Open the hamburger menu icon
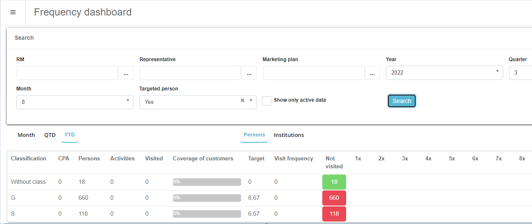 [x=13, y=13]
